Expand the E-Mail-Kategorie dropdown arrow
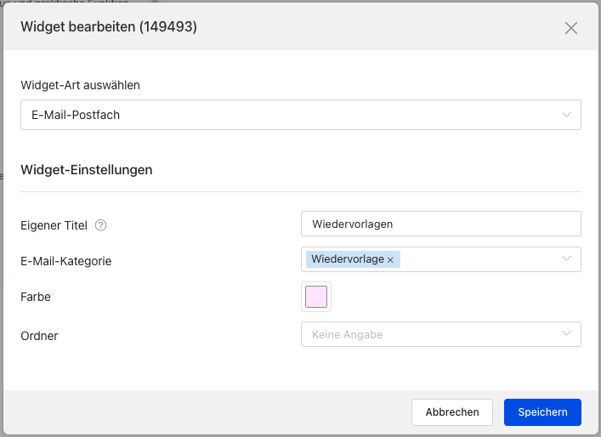Screen dimensions: 601x437 566,258
